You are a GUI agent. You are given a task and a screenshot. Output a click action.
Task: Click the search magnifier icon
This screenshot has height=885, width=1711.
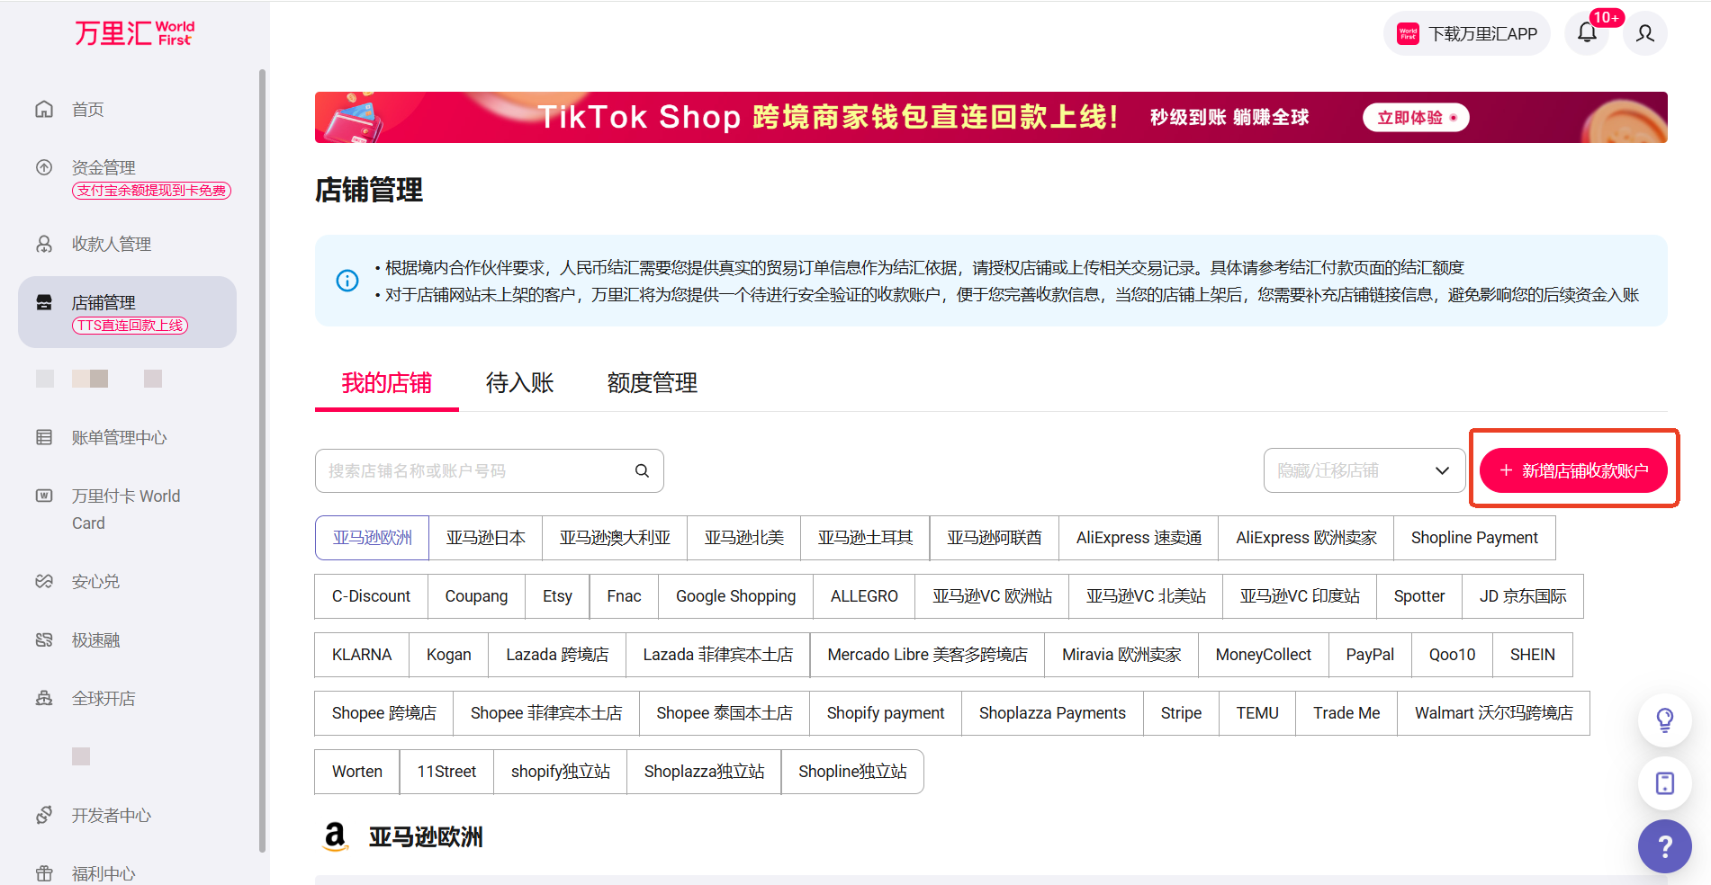pyautogui.click(x=642, y=470)
